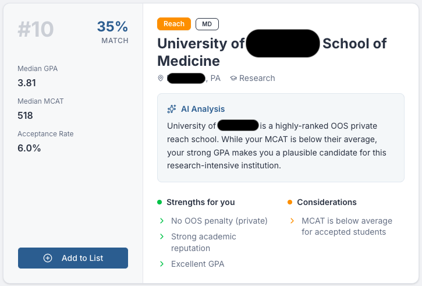The height and width of the screenshot is (286, 422).
Task: Select the Acceptance Rate 6.0% value
Action: (29, 148)
